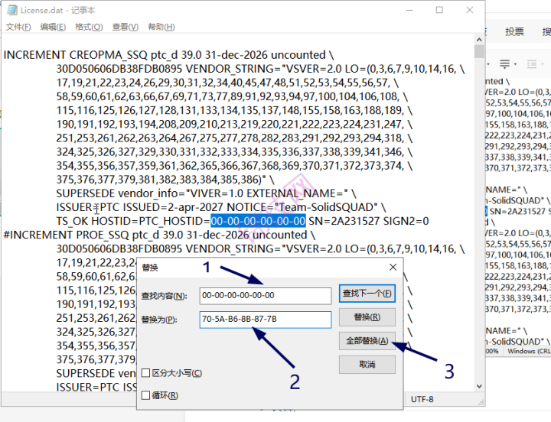The width and height of the screenshot is (551, 422).
Task: Click the Notepad scrollbar up arrow
Action: [x=479, y=40]
